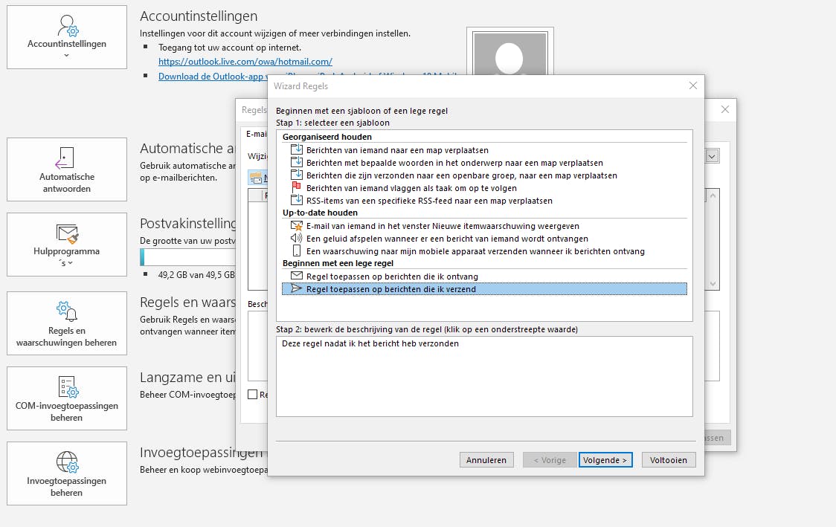836x527 pixels.
Task: Open the outlook.live.com account link
Action: pyautogui.click(x=245, y=62)
